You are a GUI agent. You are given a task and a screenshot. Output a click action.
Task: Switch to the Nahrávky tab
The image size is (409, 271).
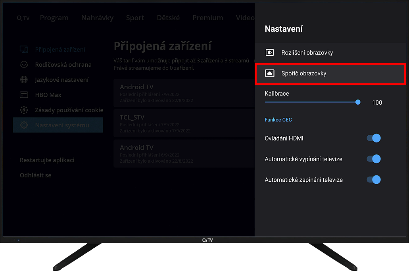[97, 18]
